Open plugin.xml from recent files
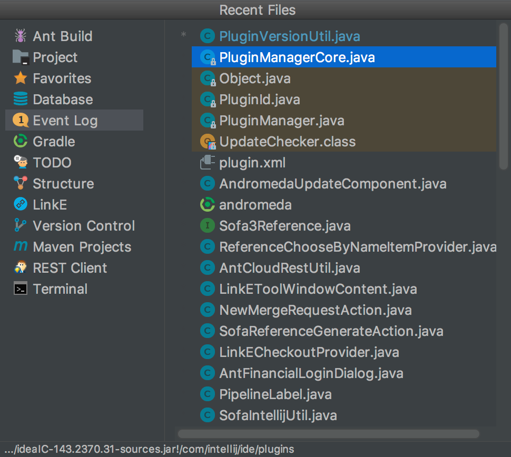 coord(344,162)
